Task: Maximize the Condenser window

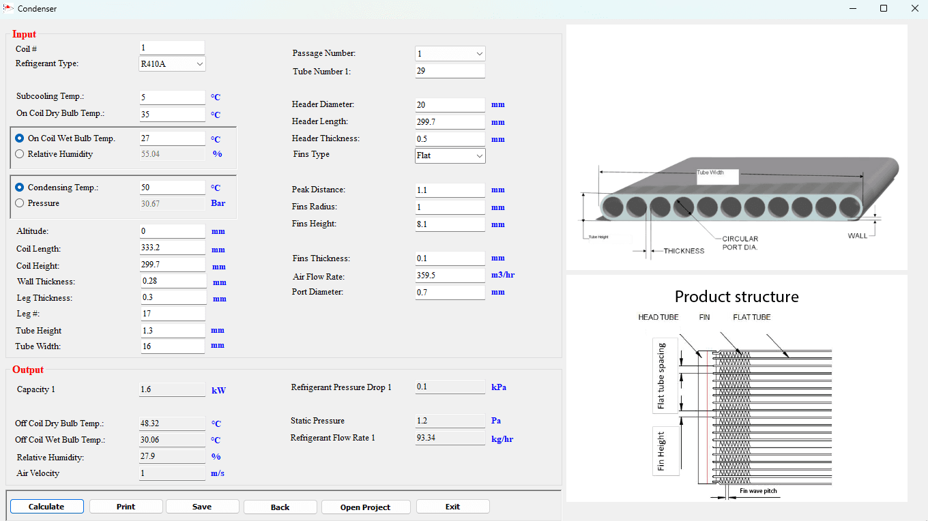Action: tap(884, 9)
